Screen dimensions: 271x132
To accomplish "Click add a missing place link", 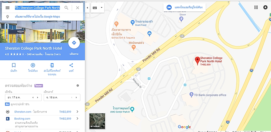I will coord(37,17).
